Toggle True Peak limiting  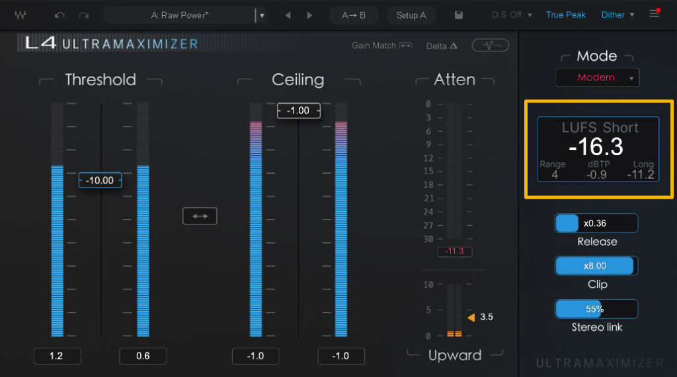pyautogui.click(x=565, y=15)
